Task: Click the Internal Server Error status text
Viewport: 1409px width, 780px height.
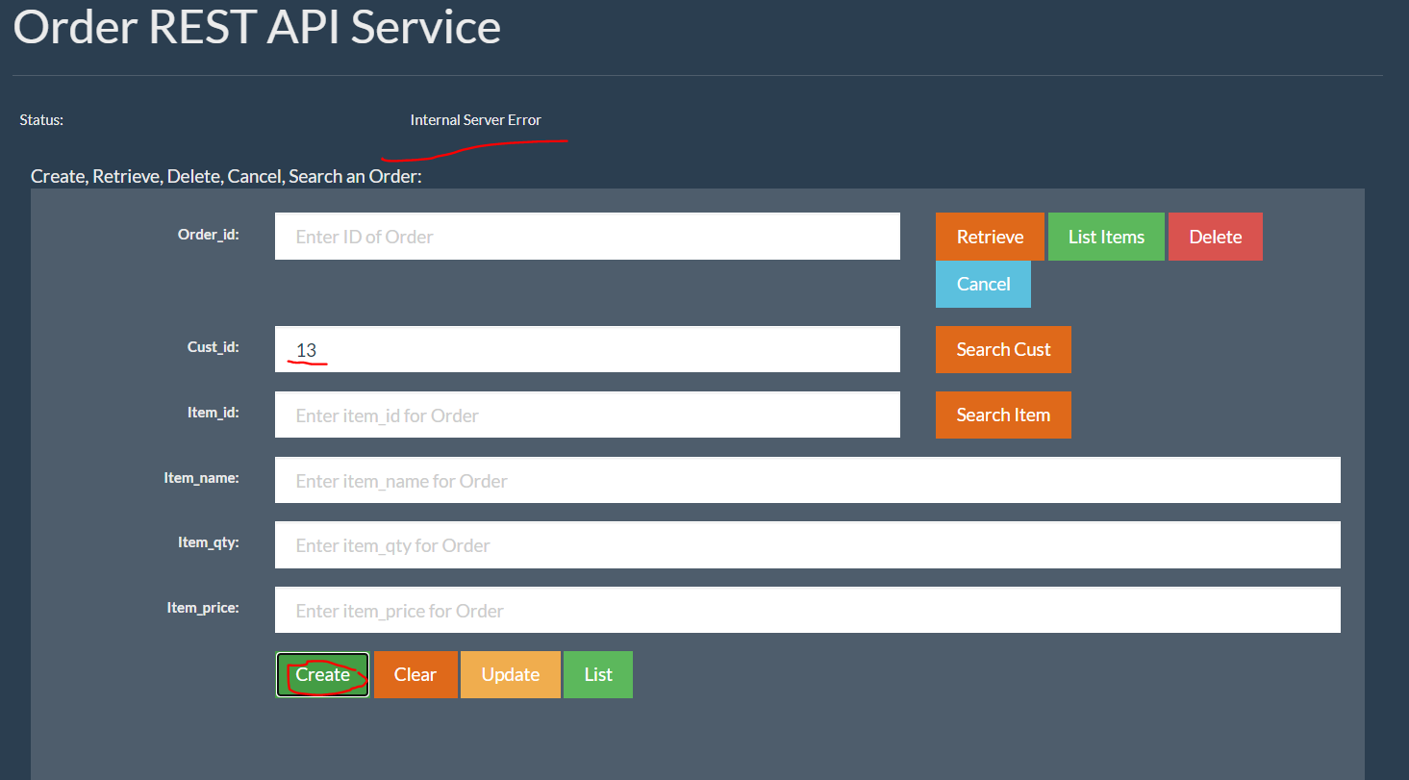Action: 475,119
